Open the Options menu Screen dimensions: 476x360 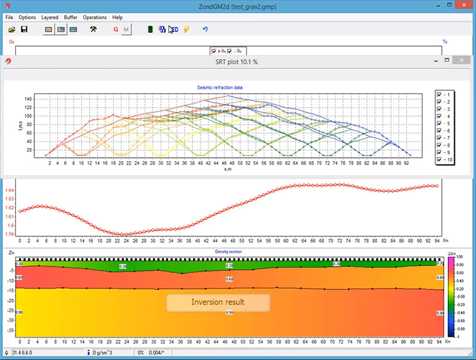point(27,18)
